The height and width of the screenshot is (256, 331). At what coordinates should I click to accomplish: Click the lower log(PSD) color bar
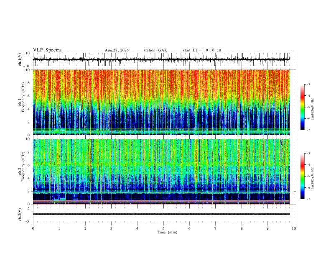(x=302, y=176)
